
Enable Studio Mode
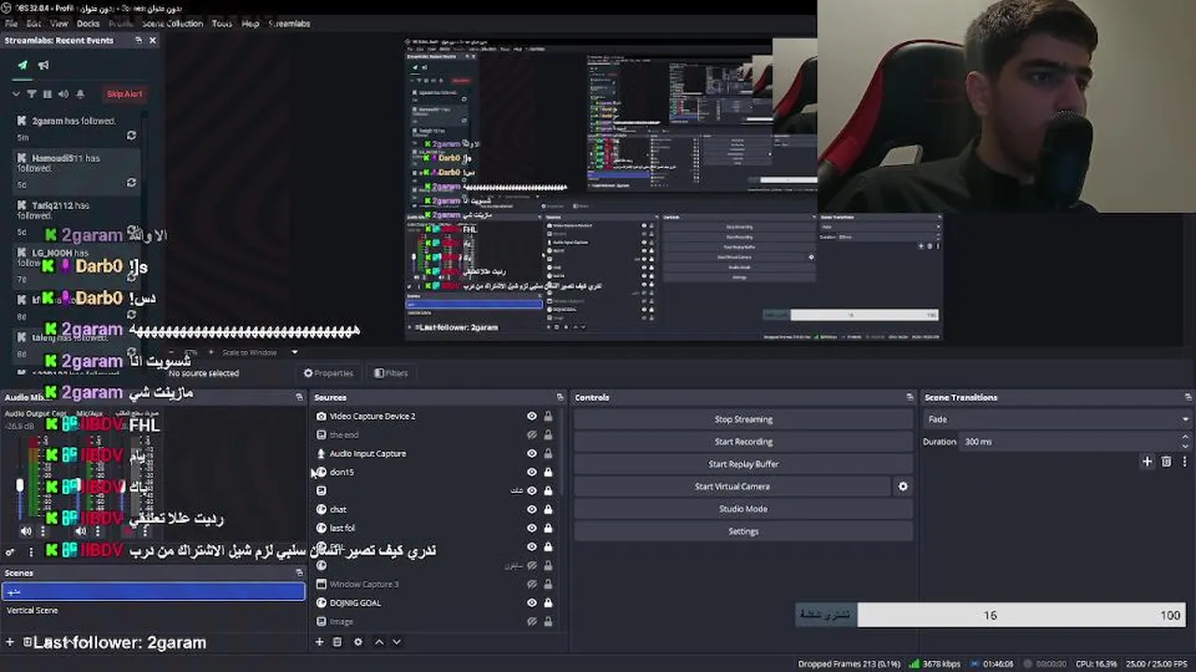[x=743, y=509]
